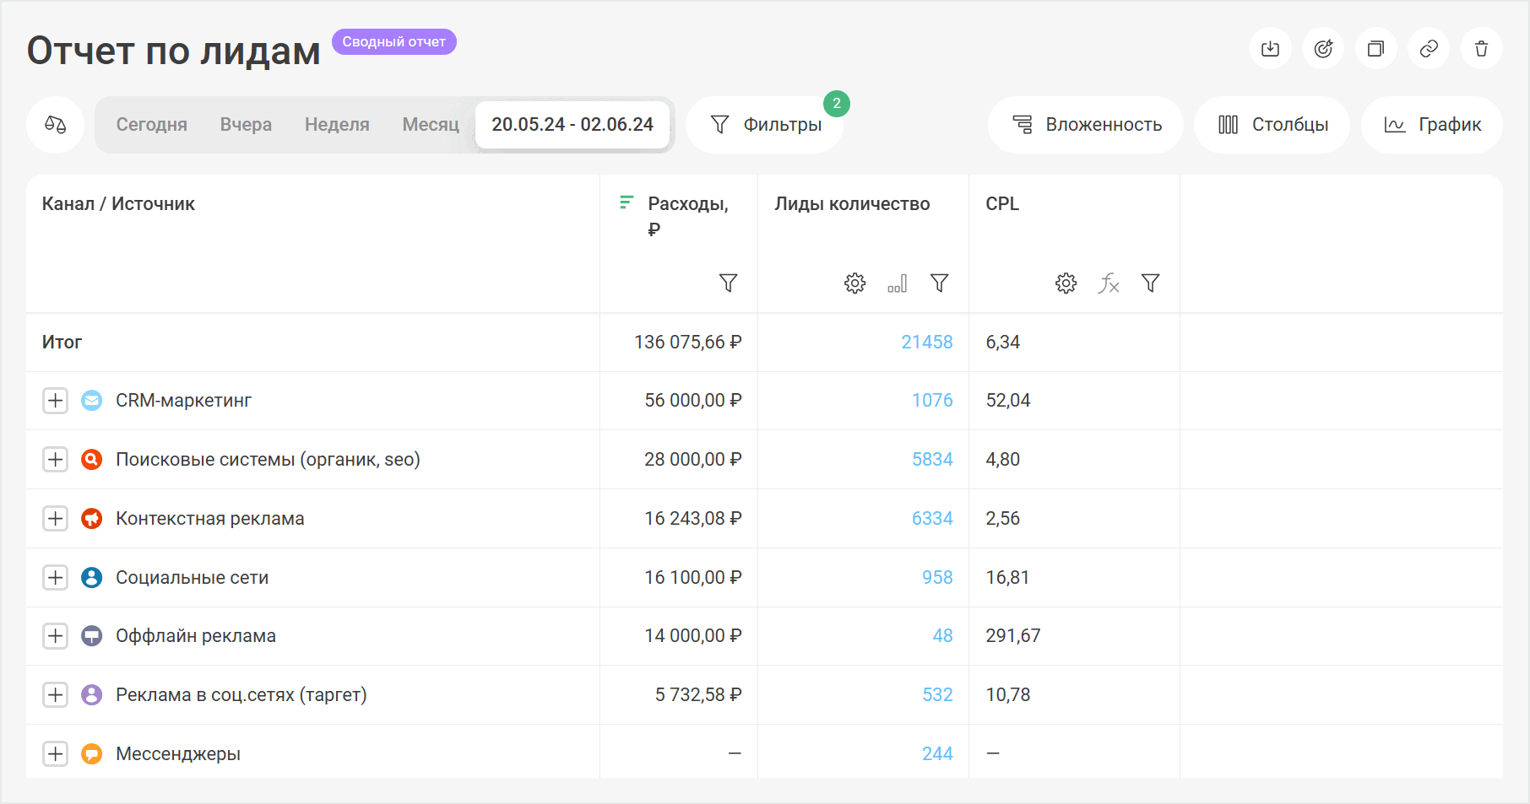Click the Канал / Источник column header
1530x804 pixels.
tap(118, 204)
